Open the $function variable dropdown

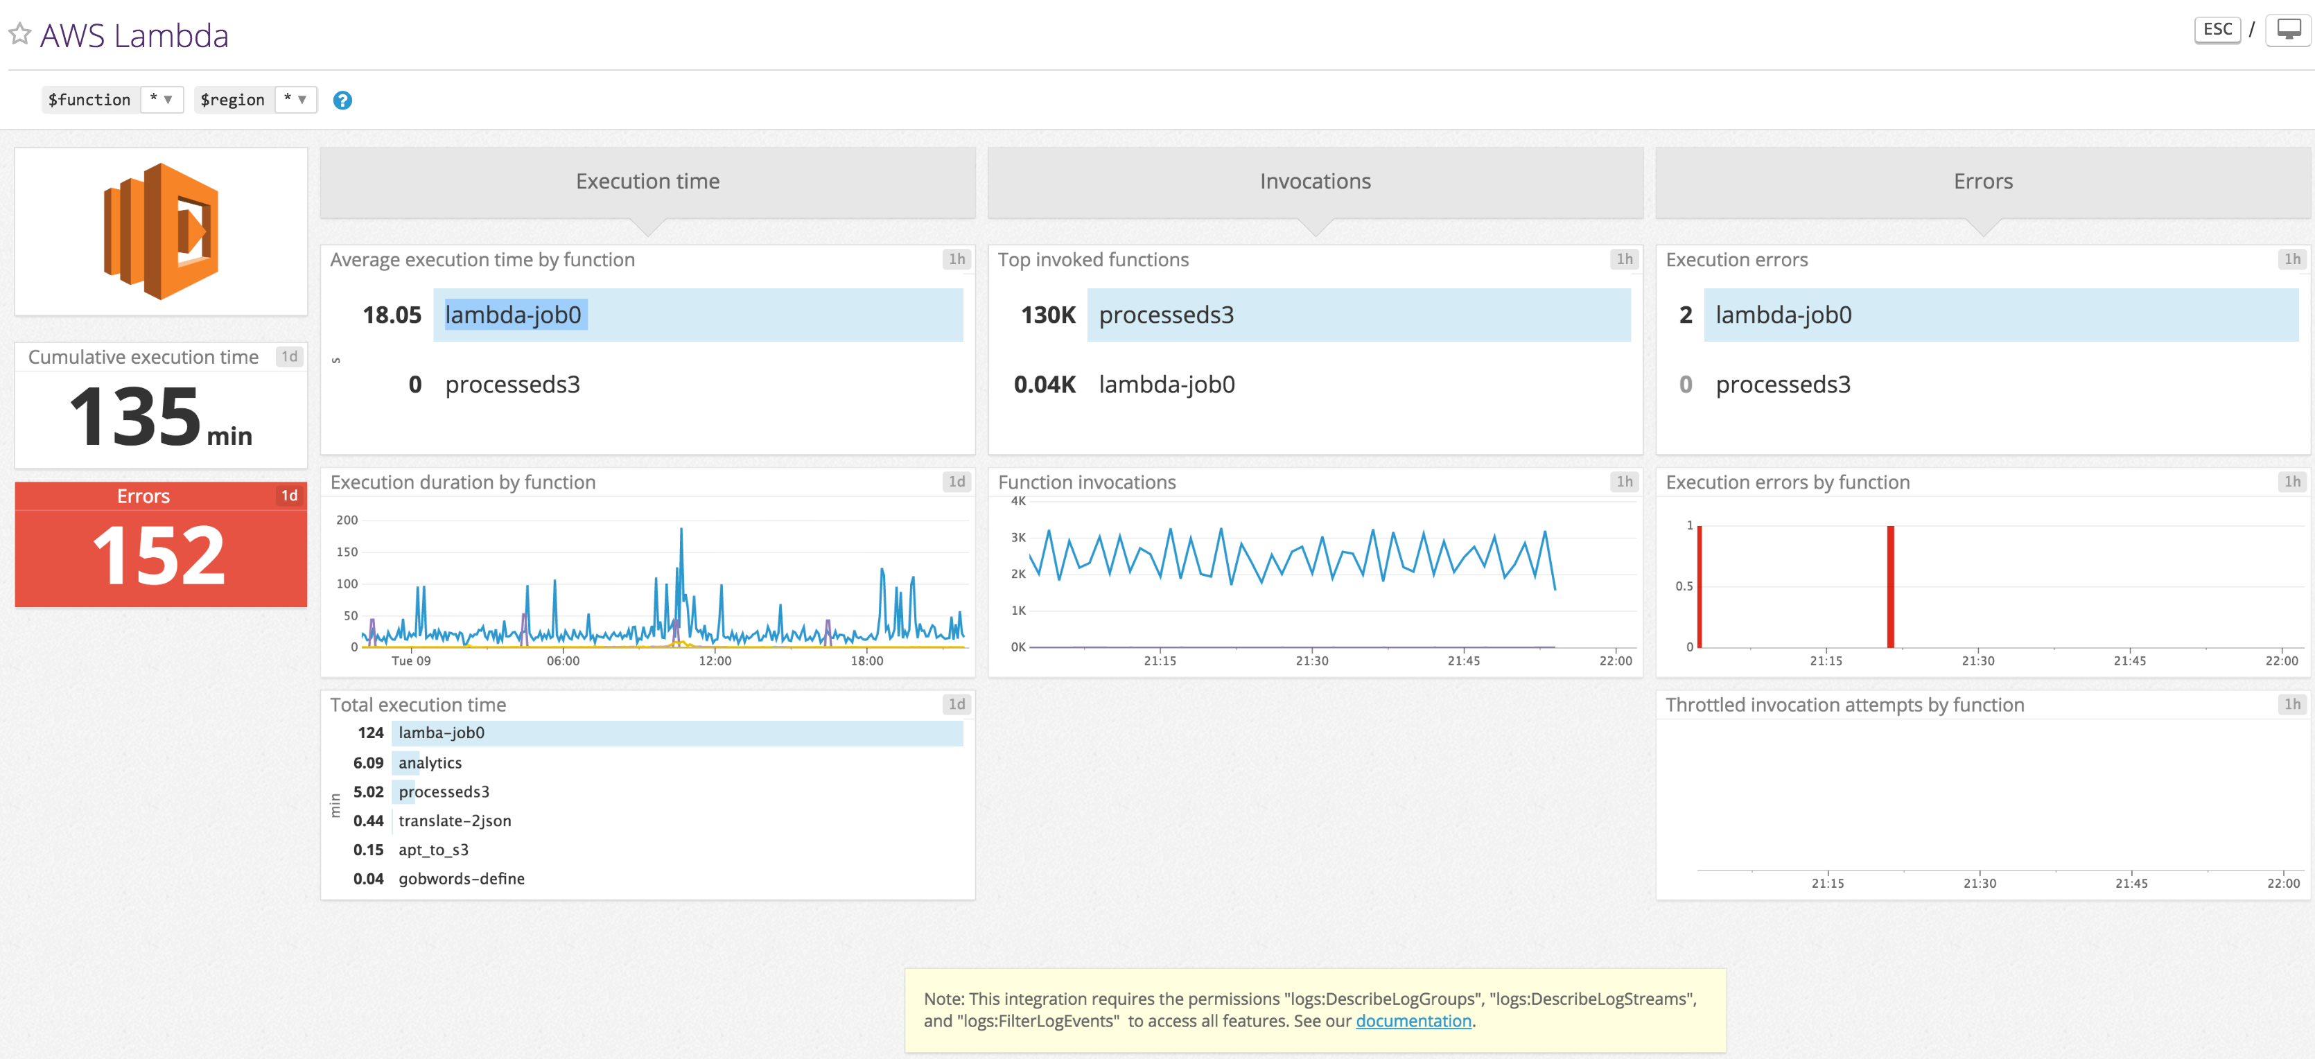pos(161,100)
